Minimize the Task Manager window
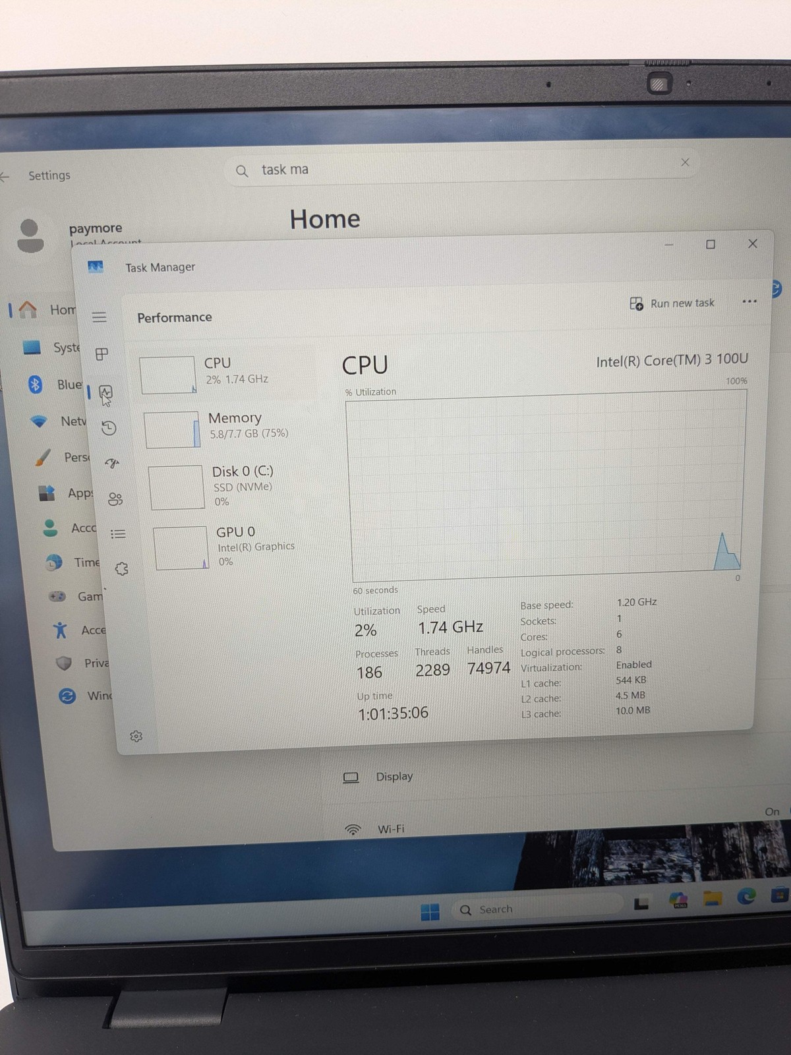 point(669,245)
